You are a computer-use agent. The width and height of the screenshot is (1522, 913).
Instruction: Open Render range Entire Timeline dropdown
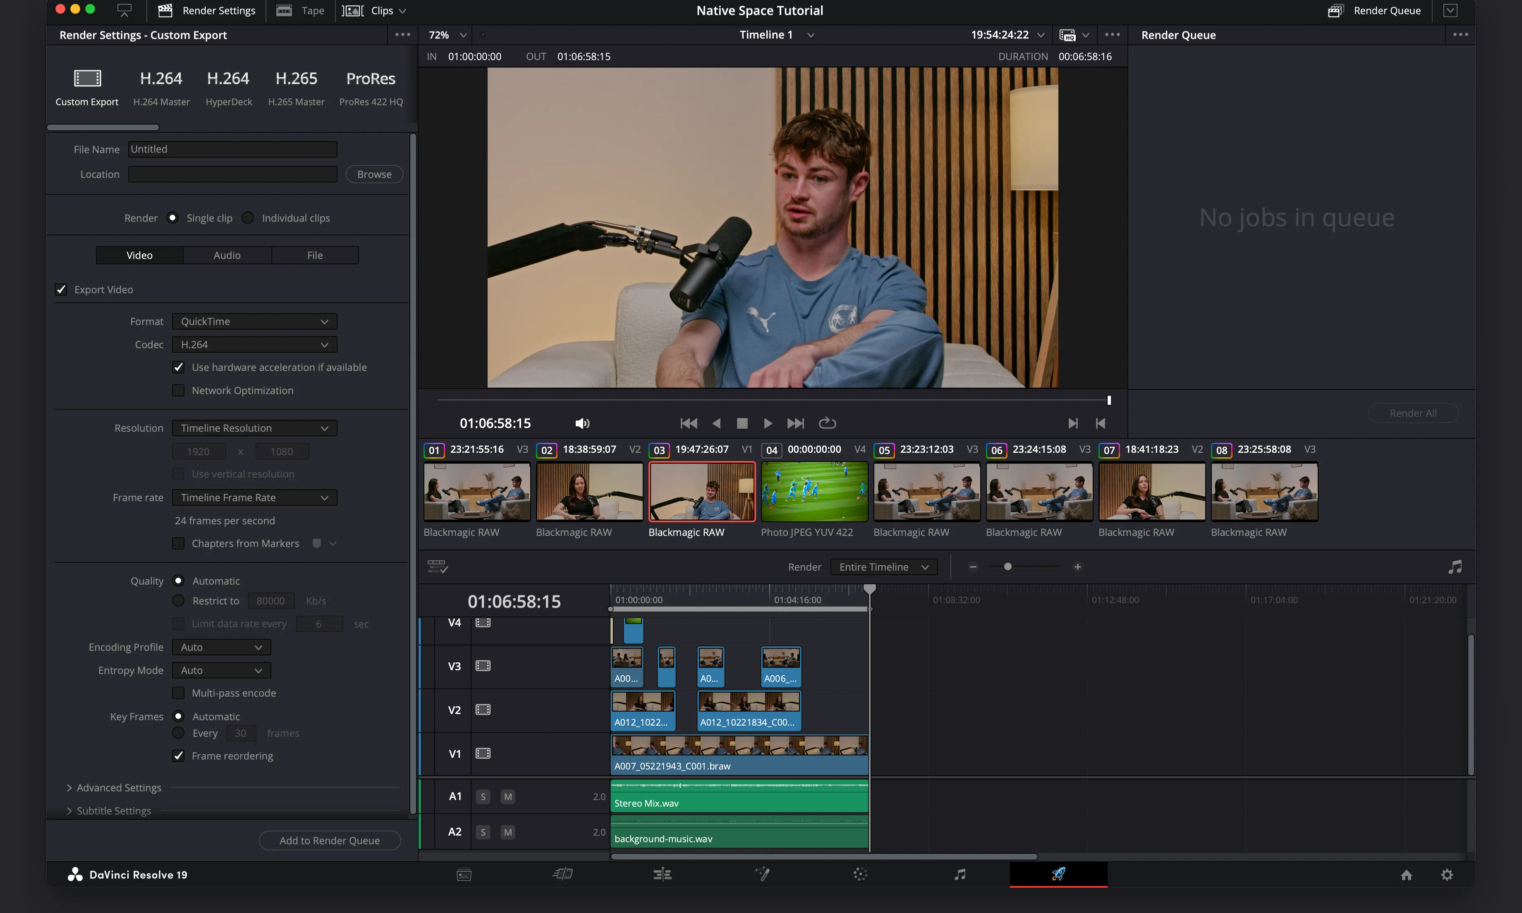point(883,566)
